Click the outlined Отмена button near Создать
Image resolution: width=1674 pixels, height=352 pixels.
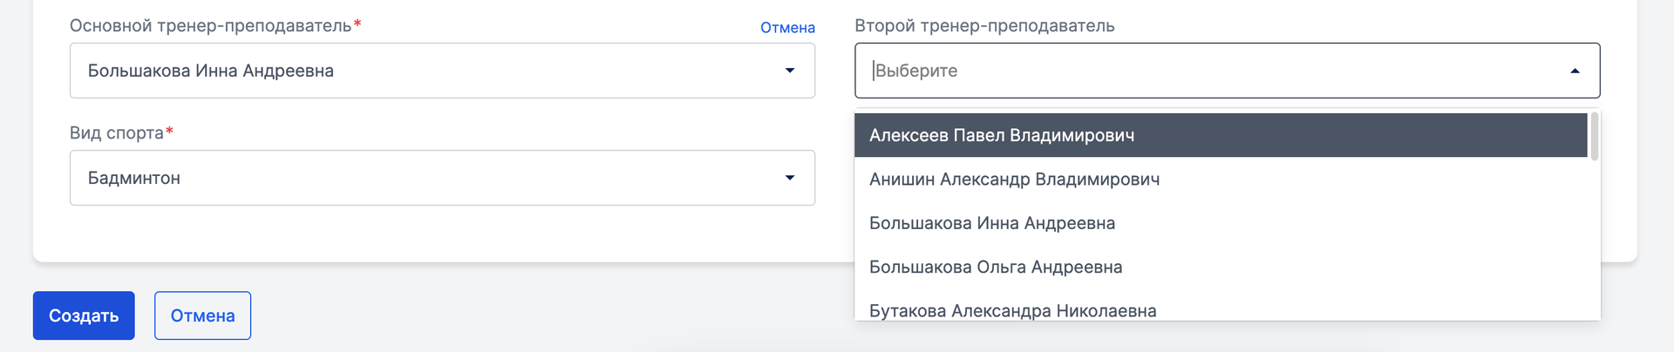(202, 315)
